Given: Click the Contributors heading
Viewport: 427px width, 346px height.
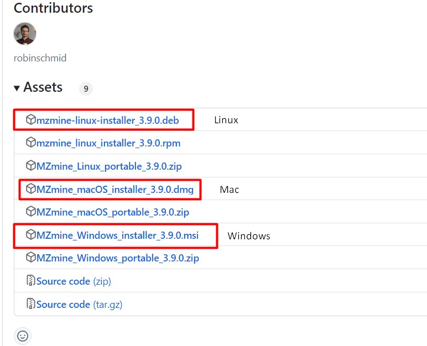Looking at the screenshot, I should point(53,8).
